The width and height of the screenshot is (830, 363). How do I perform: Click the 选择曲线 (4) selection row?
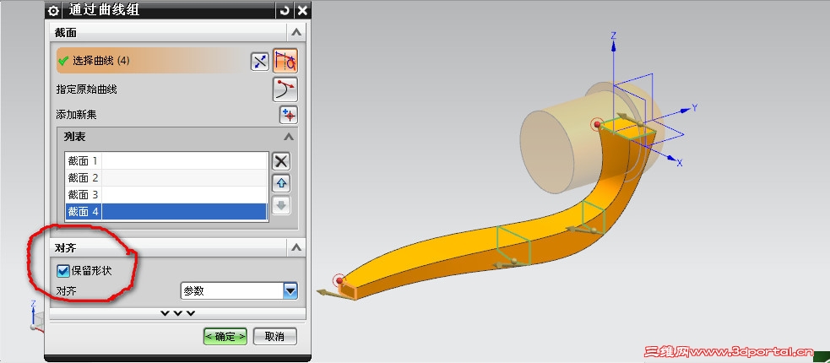point(151,61)
